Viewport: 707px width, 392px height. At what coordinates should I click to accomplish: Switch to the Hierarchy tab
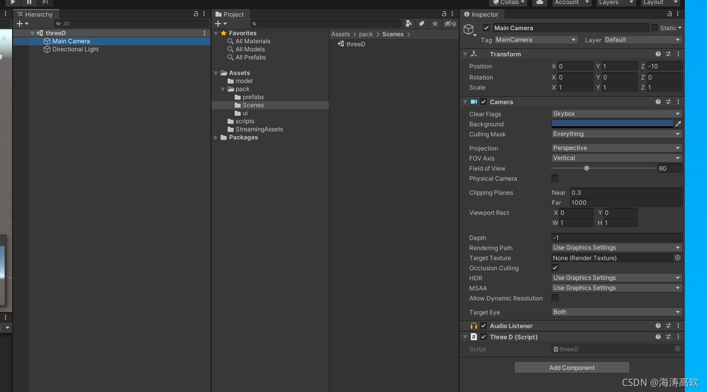point(35,15)
